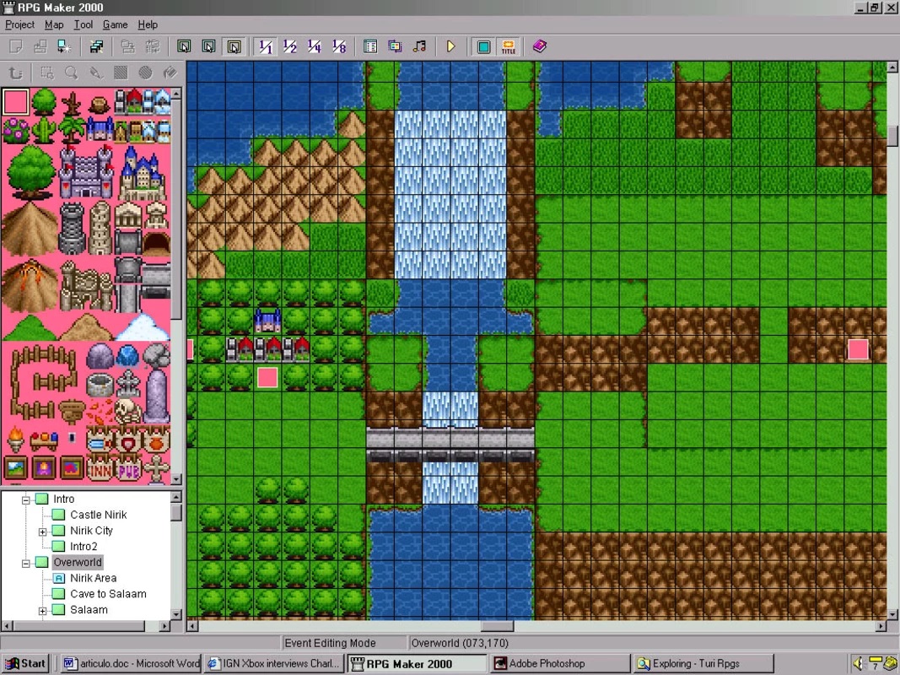Viewport: 900px width, 675px height.
Task: Toggle the Full Screen mode button
Action: tap(484, 46)
